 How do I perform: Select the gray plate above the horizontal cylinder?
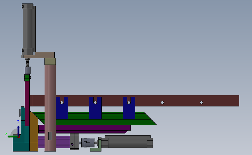[128, 136]
